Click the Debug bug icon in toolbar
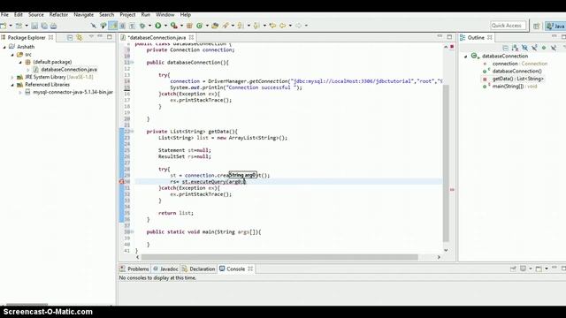The height and width of the screenshot is (318, 566). click(x=142, y=26)
